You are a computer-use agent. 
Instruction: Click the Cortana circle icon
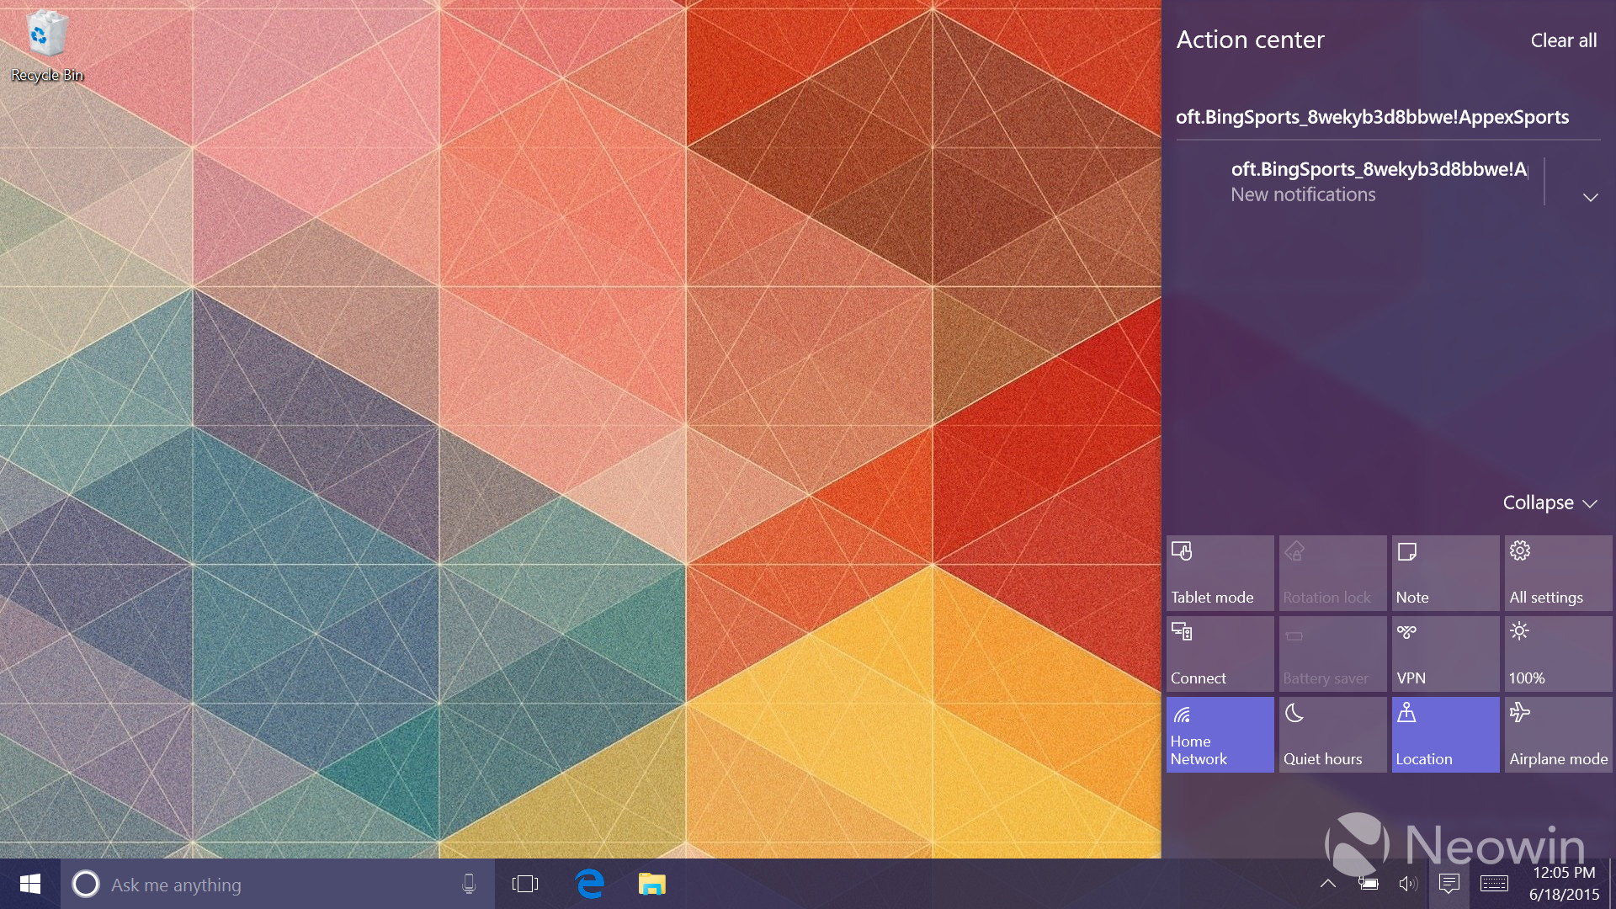pos(85,884)
